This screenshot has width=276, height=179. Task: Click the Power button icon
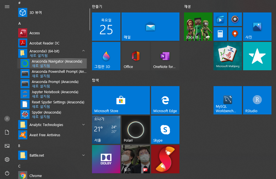coord(7,173)
